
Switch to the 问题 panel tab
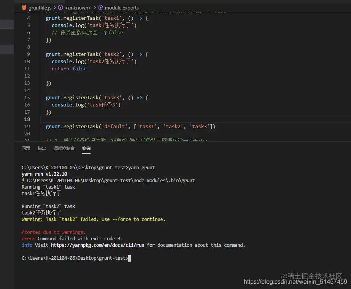pyautogui.click(x=26, y=148)
